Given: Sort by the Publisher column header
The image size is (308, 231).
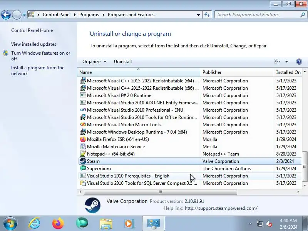Looking at the screenshot, I should point(237,72).
